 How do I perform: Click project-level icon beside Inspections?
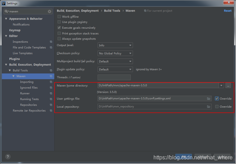click(x=51, y=42)
